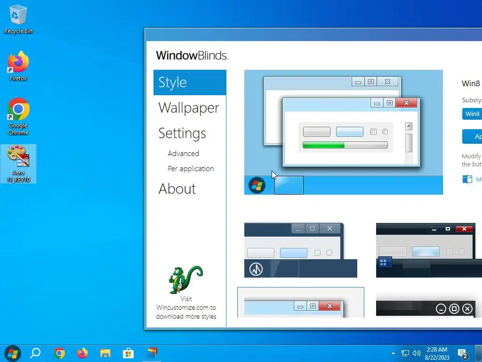The image size is (482, 362).
Task: Open Microsoft Store taskbar icon
Action: pyautogui.click(x=128, y=353)
